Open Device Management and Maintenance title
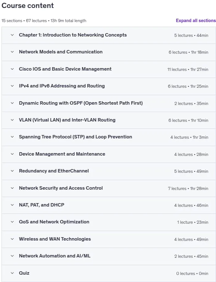 point(62,154)
